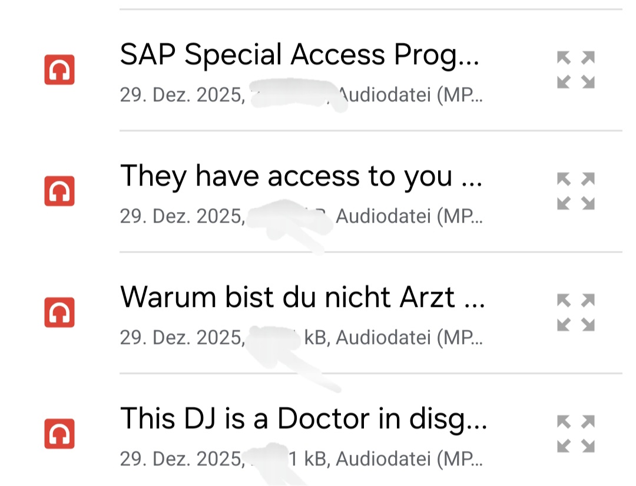Viewport: 636px width, 486px height.
Task: Expand the They have access to you file
Action: pyautogui.click(x=576, y=191)
